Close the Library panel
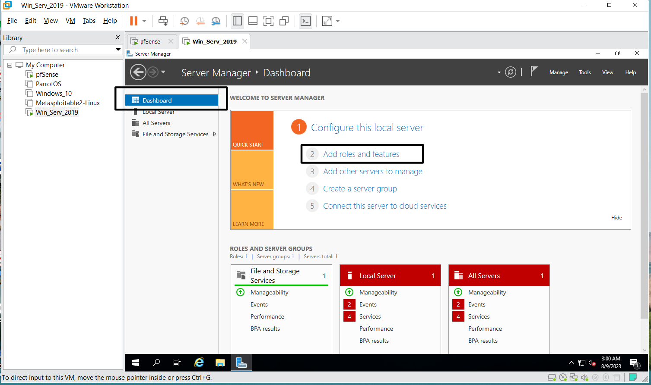The height and width of the screenshot is (385, 651). click(117, 38)
